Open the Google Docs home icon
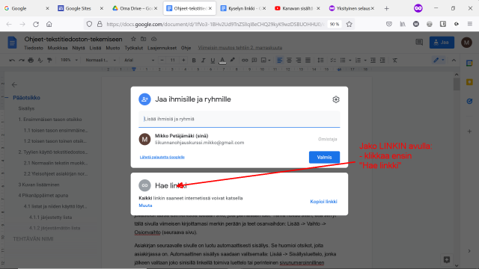This screenshot has height=269, width=479. pyautogui.click(x=12, y=43)
